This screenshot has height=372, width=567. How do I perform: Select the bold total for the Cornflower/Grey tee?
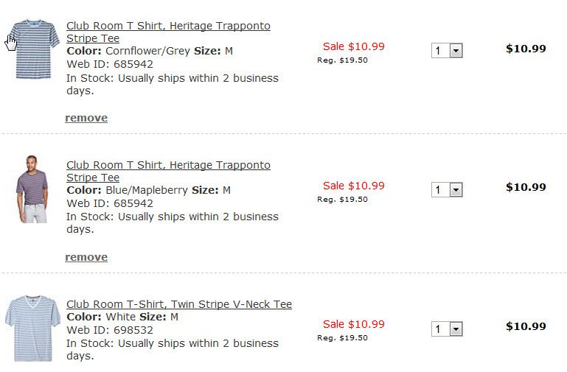[526, 49]
